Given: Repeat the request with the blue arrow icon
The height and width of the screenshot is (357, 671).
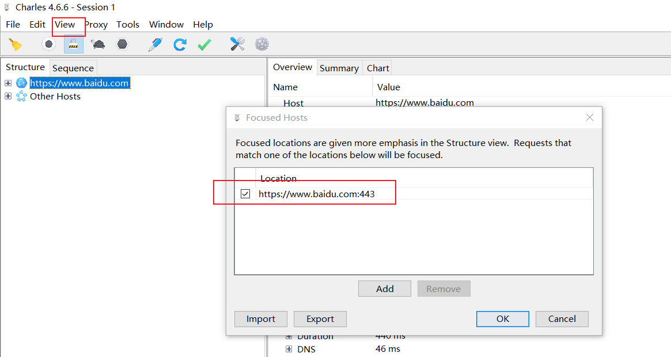Looking at the screenshot, I should [180, 44].
